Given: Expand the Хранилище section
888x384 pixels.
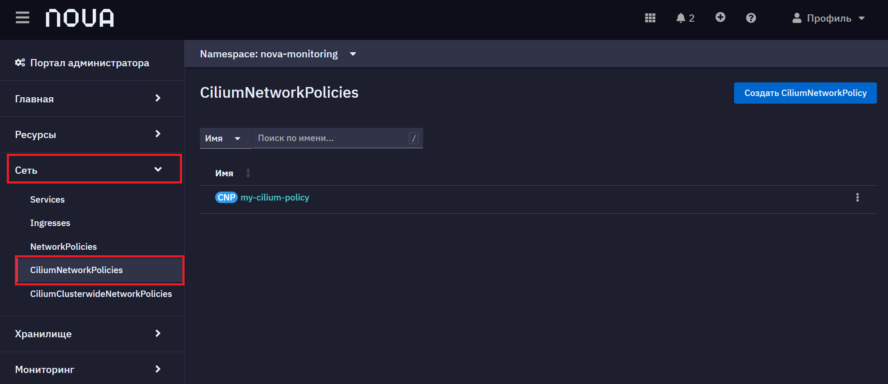Looking at the screenshot, I should click(92, 334).
